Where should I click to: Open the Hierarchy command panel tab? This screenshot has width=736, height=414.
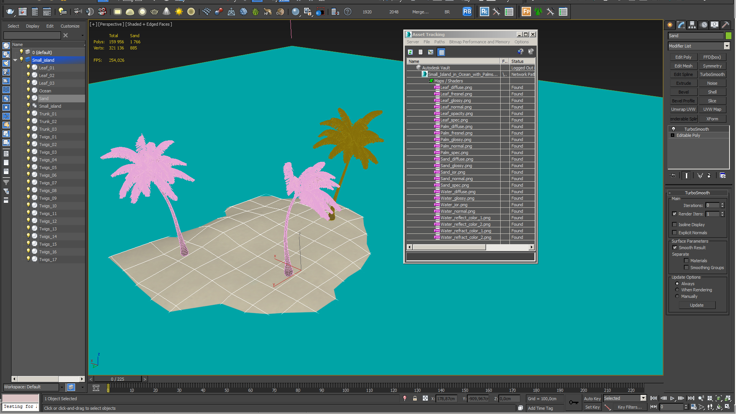692,25
